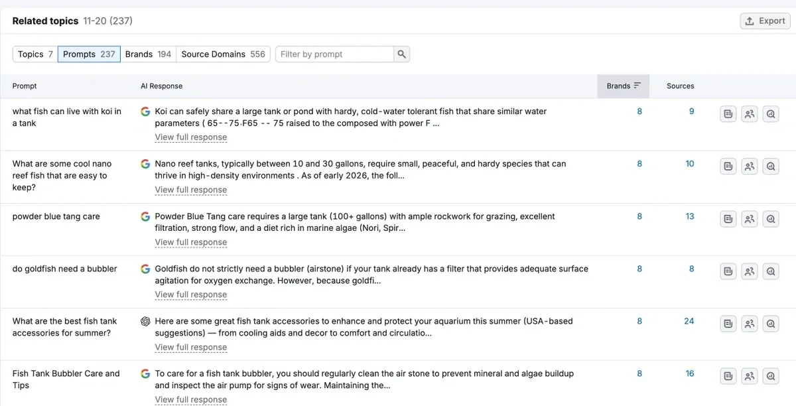This screenshot has height=406, width=796.
Task: Expand full response for the koi prompt
Action: coord(190,137)
